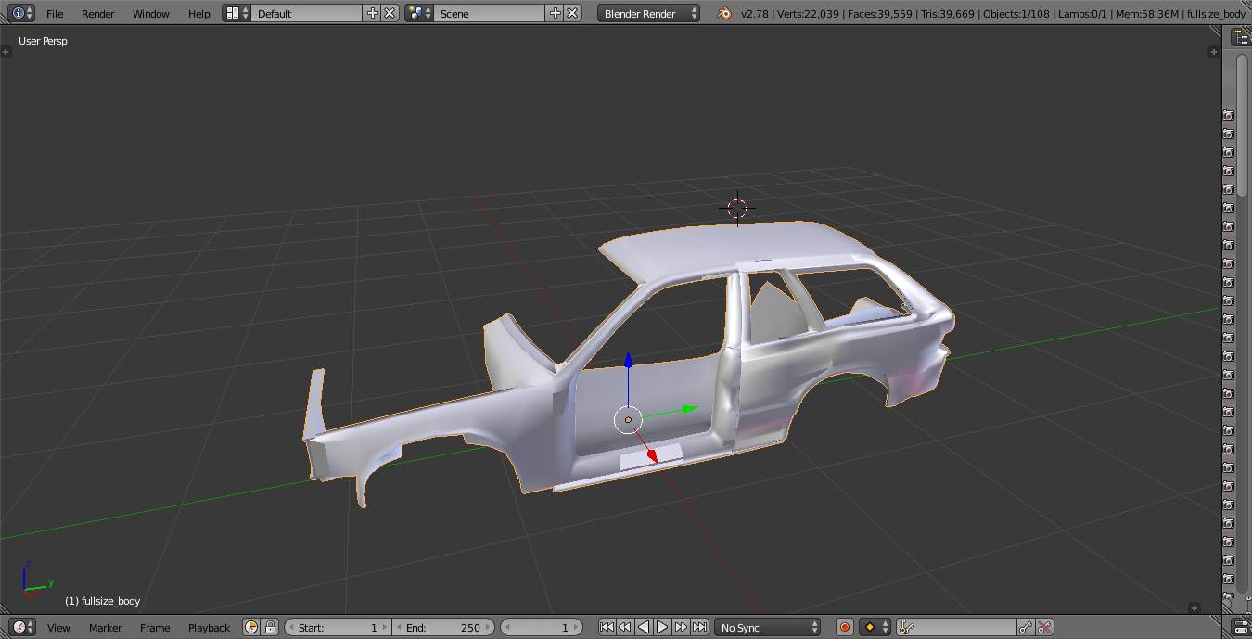Open the Info editor type selector
The height and width of the screenshot is (639, 1252).
coord(23,13)
